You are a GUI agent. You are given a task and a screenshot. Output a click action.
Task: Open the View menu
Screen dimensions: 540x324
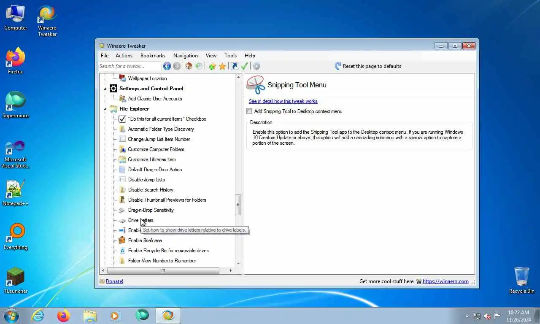point(211,56)
